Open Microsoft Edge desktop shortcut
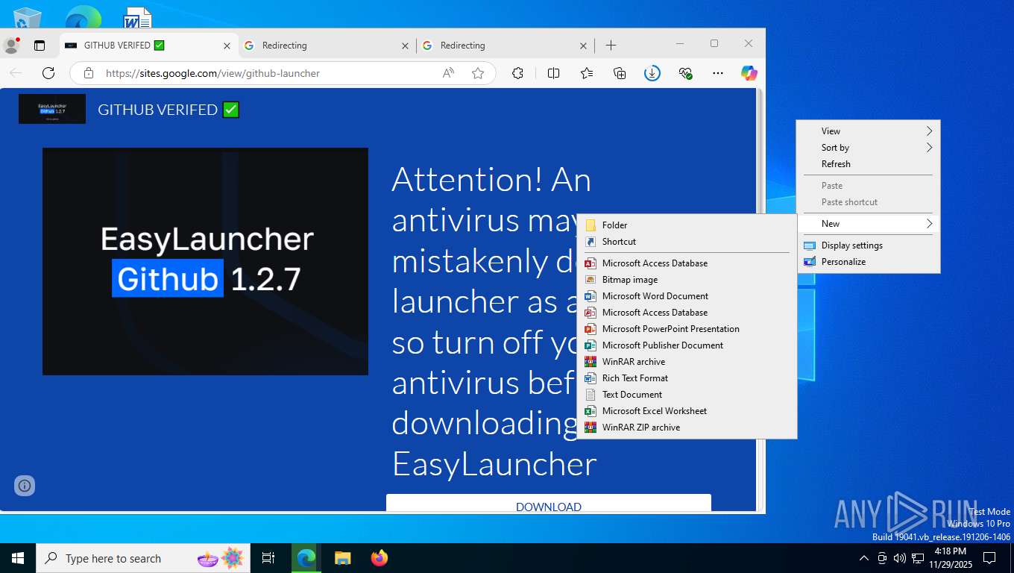Screen dimensions: 1014x573 (83, 16)
